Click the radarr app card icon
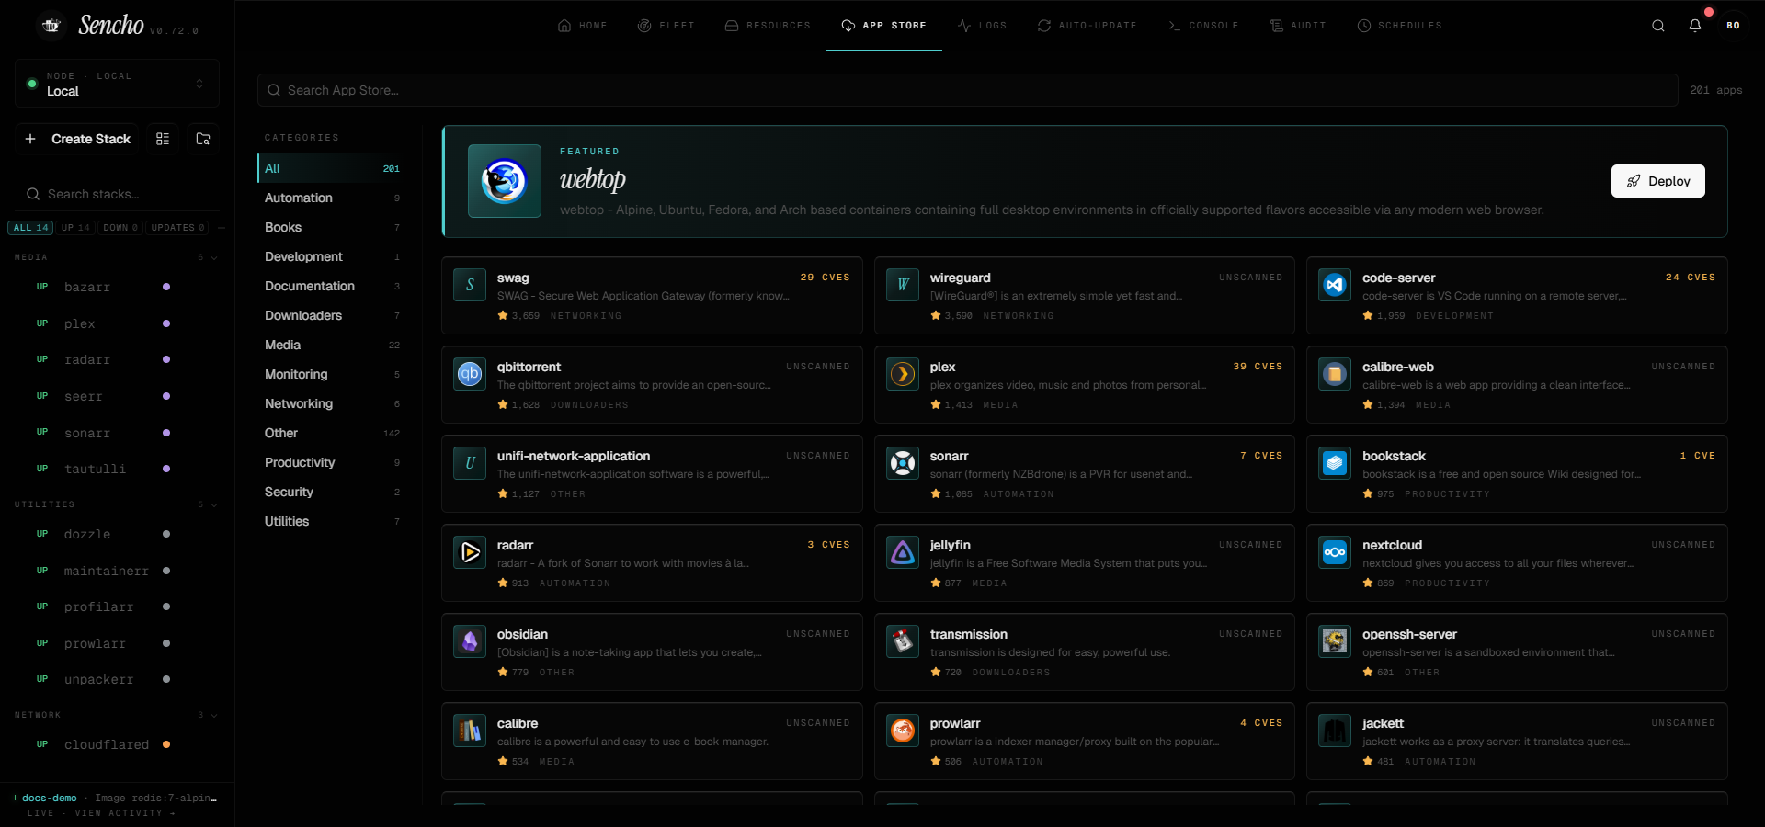The height and width of the screenshot is (827, 1765). (x=470, y=552)
